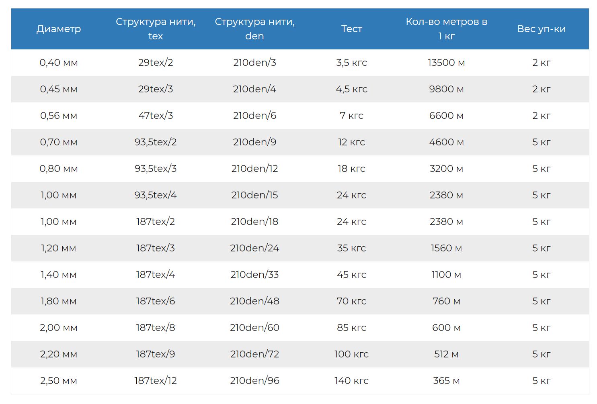Viewport: 597px width, 404px height.
Task: Click the Структура нити, tex header
Action: coord(156,29)
